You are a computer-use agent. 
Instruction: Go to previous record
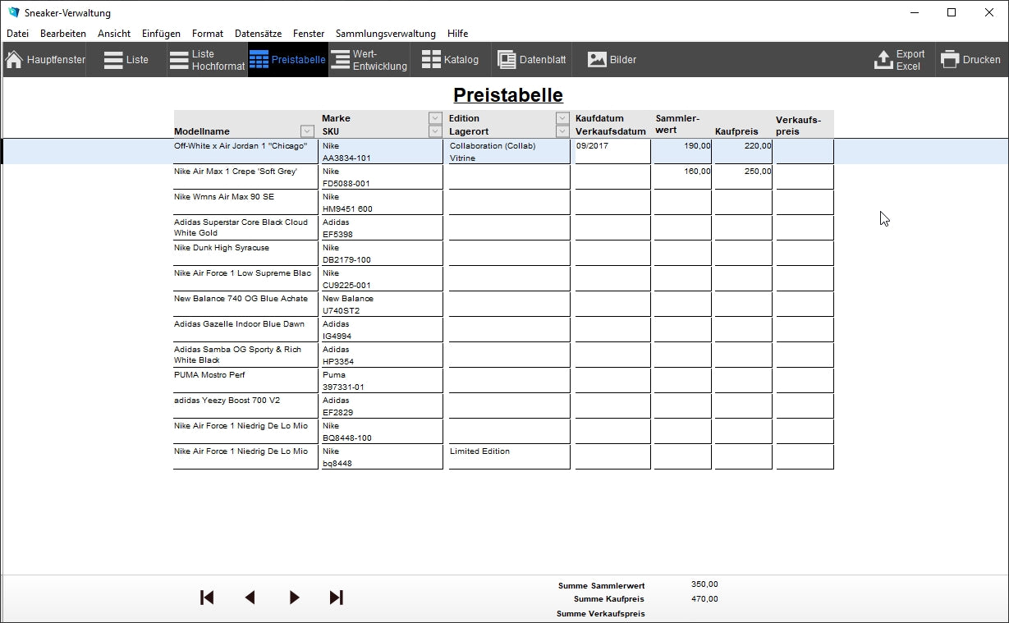pos(250,598)
